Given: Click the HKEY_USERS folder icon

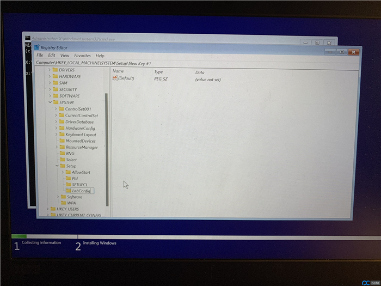Looking at the screenshot, I should point(53,209).
